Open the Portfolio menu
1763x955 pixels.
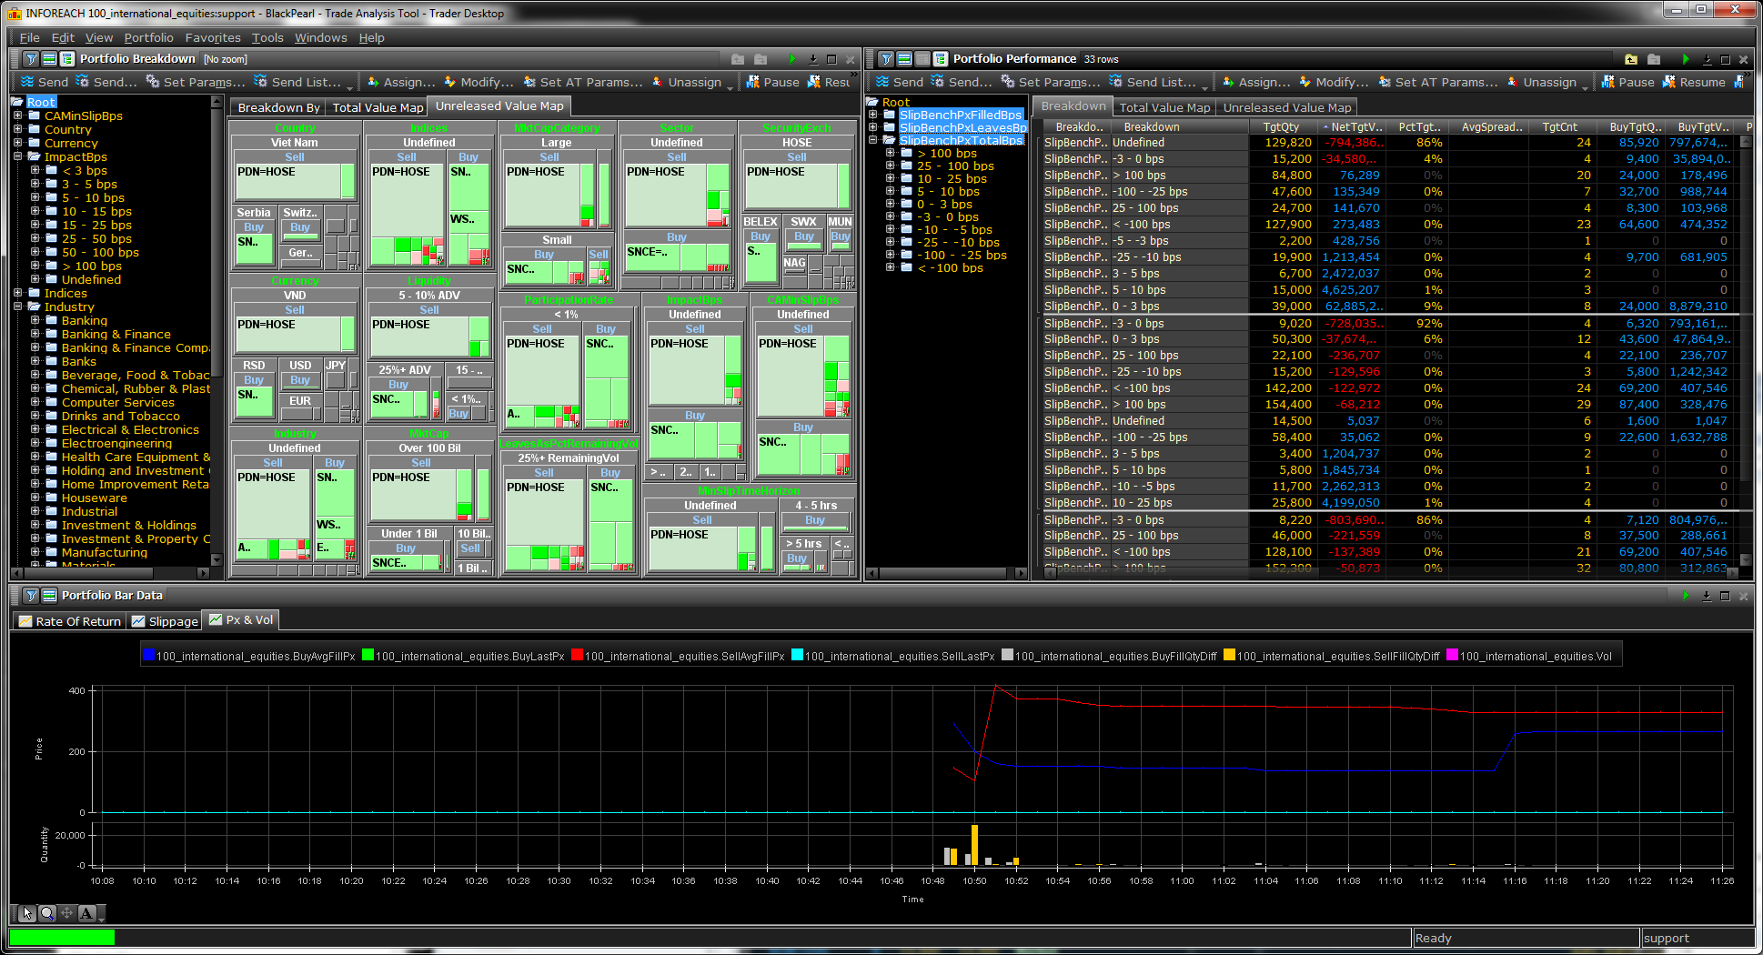(x=148, y=37)
